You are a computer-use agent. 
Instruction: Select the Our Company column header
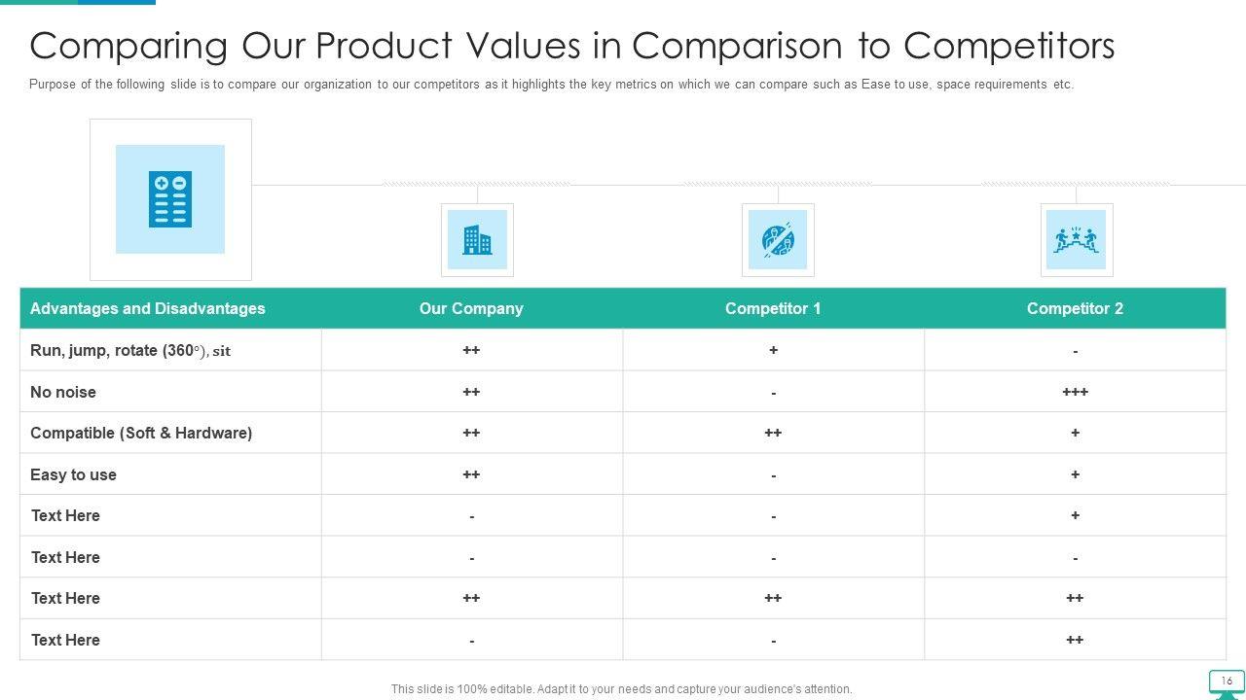(471, 308)
